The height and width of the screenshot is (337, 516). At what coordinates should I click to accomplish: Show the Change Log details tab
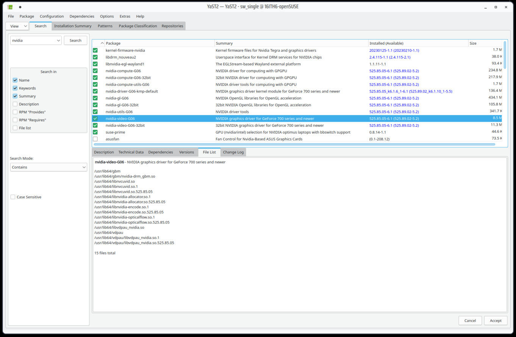pyautogui.click(x=233, y=152)
